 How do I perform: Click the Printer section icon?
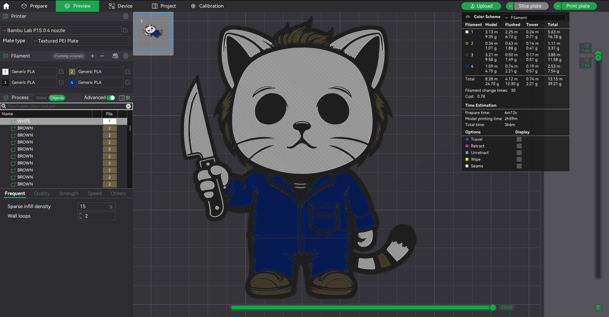(x=5, y=16)
